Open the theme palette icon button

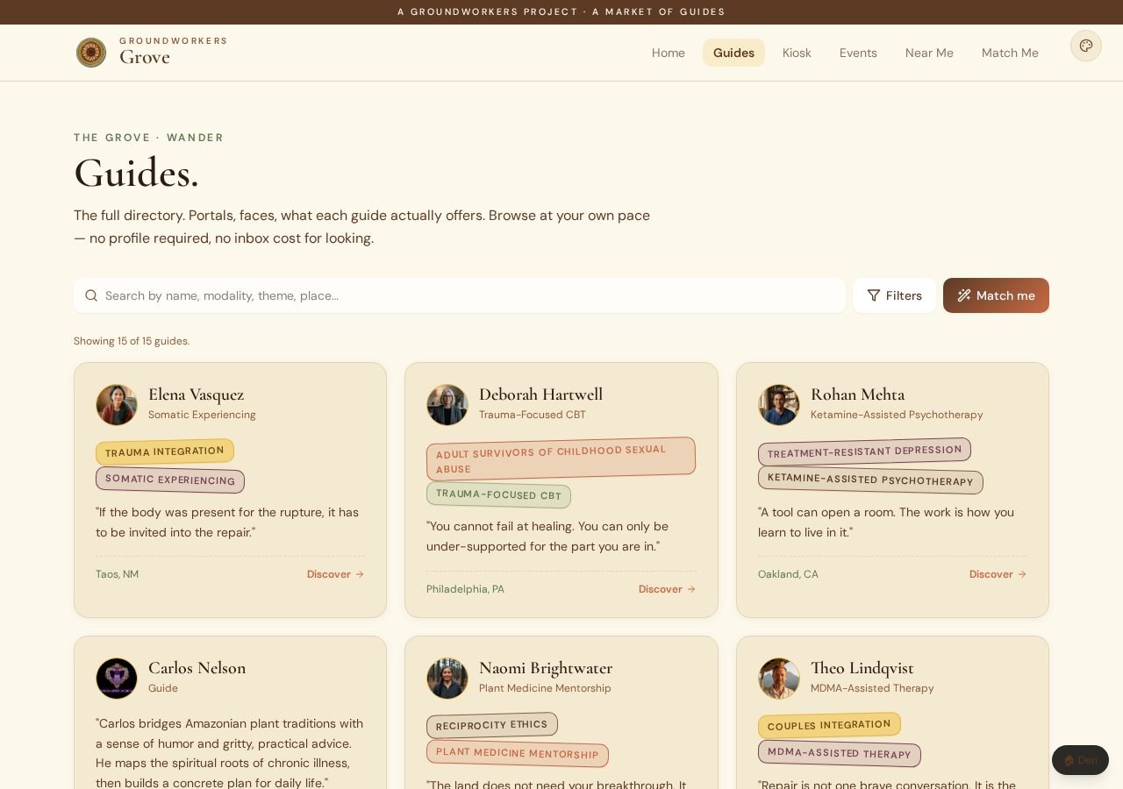point(1086,46)
